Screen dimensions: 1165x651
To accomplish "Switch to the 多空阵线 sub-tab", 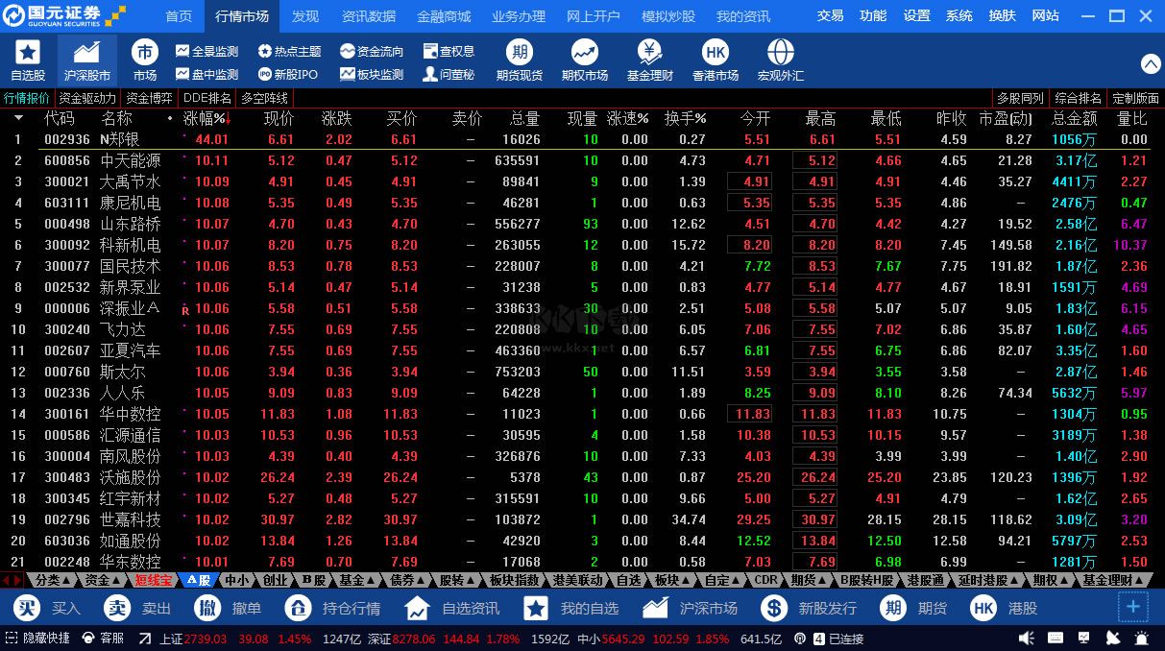I will pyautogui.click(x=265, y=98).
